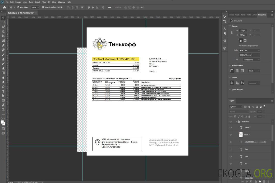Click the Home icon in options bar
275x183 pixels.
tap(4, 7)
